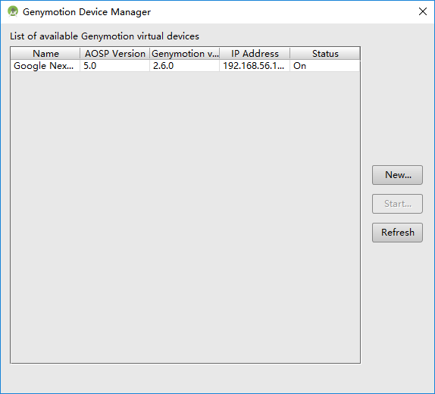
Task: Sort by the AOSP Version column header
Action: [115, 54]
